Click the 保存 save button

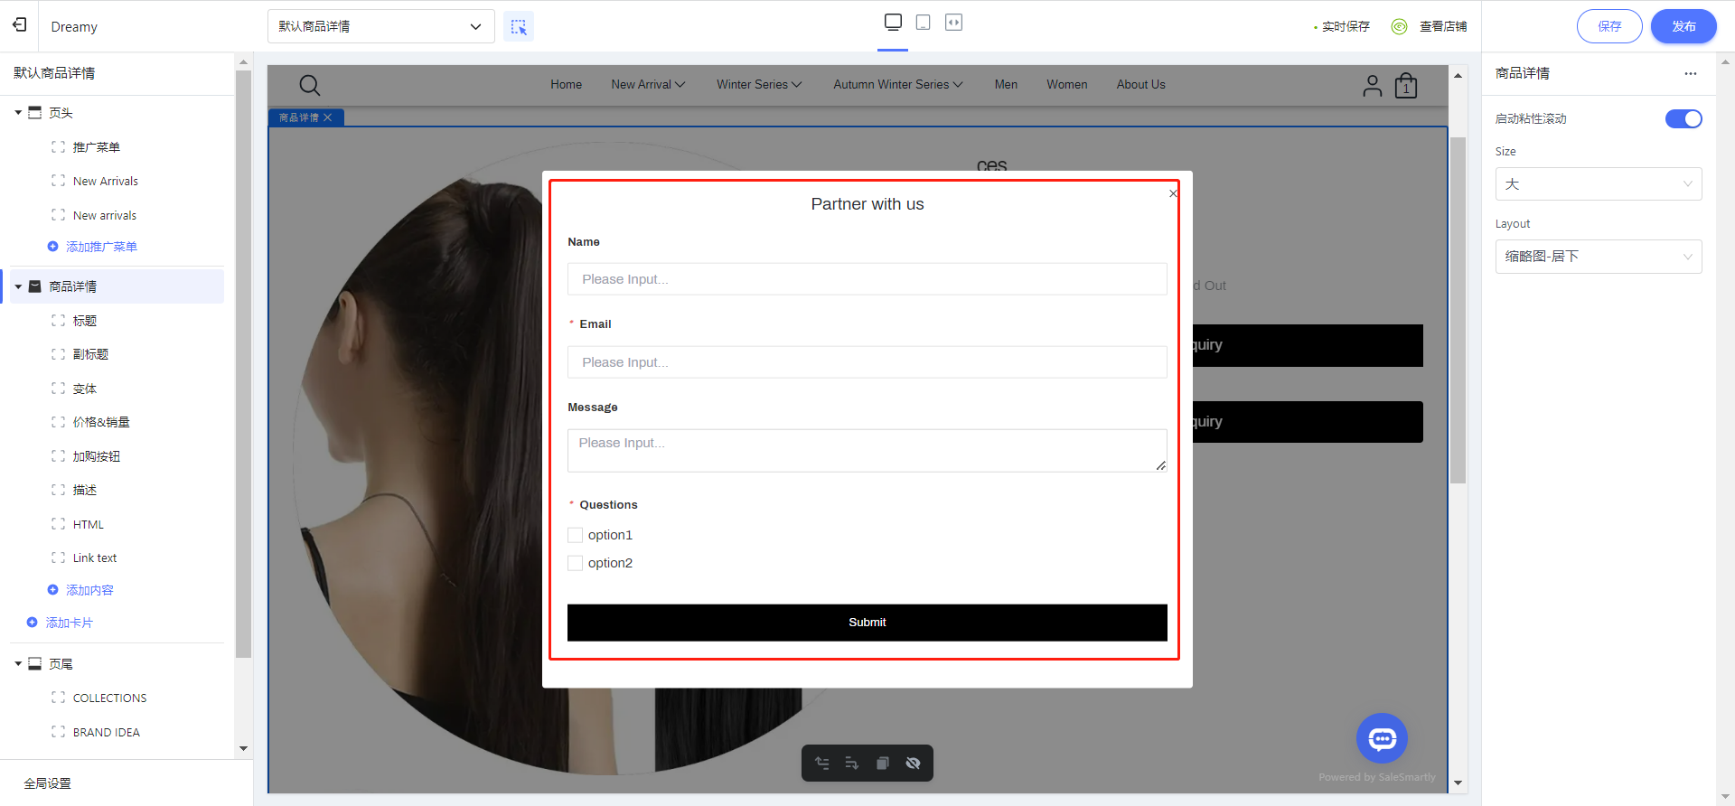coord(1609,26)
